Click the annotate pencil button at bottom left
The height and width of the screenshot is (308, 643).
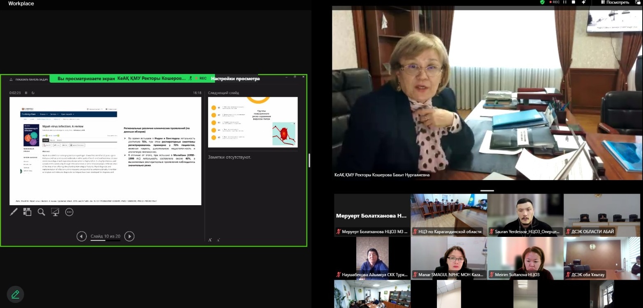[x=15, y=294]
